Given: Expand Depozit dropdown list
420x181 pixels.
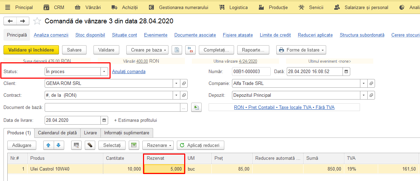Looking at the screenshot, I should [364, 95].
